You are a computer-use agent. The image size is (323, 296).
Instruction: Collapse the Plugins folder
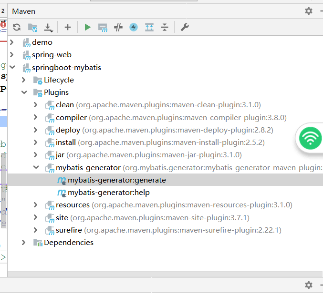click(x=24, y=92)
